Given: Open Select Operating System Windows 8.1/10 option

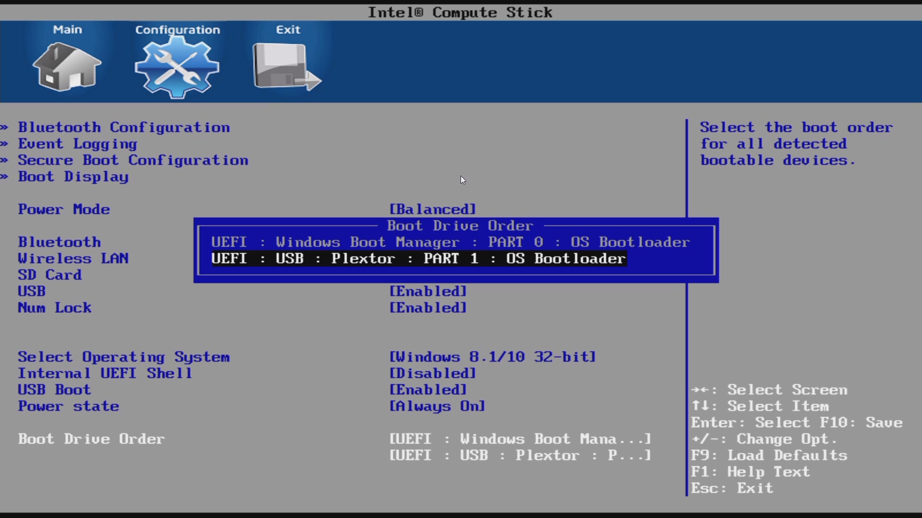Looking at the screenshot, I should click(492, 357).
